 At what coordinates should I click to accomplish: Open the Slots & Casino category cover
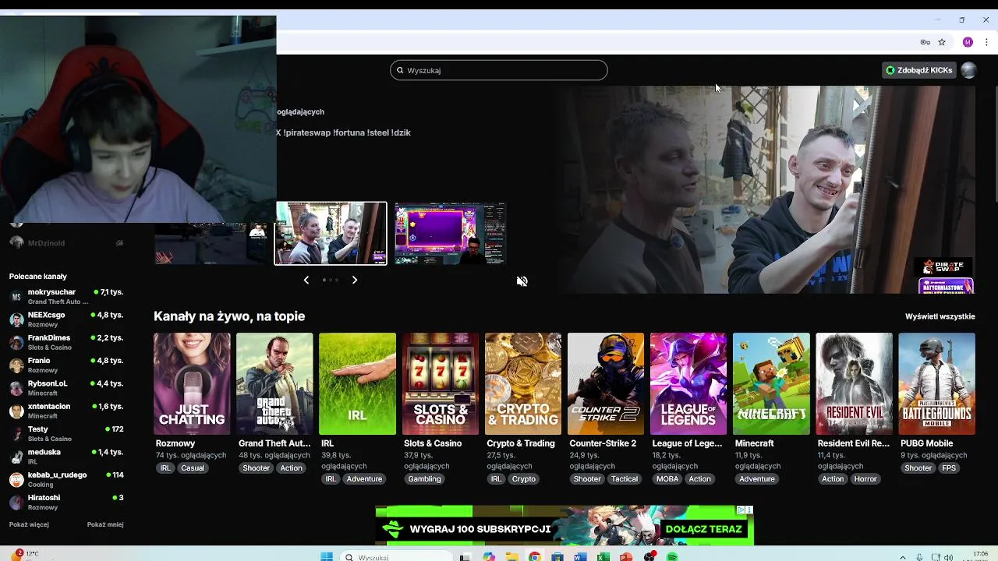coord(441,383)
